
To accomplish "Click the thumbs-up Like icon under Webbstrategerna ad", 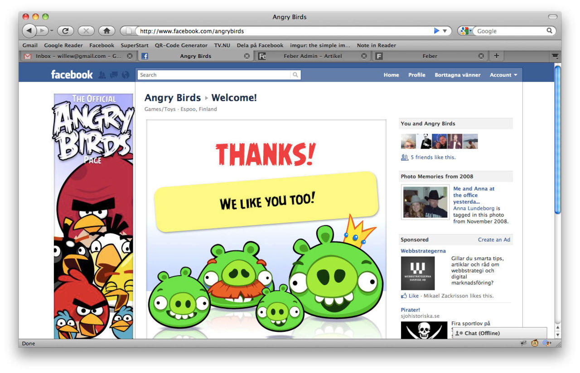I will [x=404, y=296].
